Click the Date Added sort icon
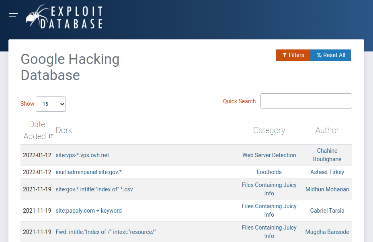The width and height of the screenshot is (373, 242). point(51,136)
